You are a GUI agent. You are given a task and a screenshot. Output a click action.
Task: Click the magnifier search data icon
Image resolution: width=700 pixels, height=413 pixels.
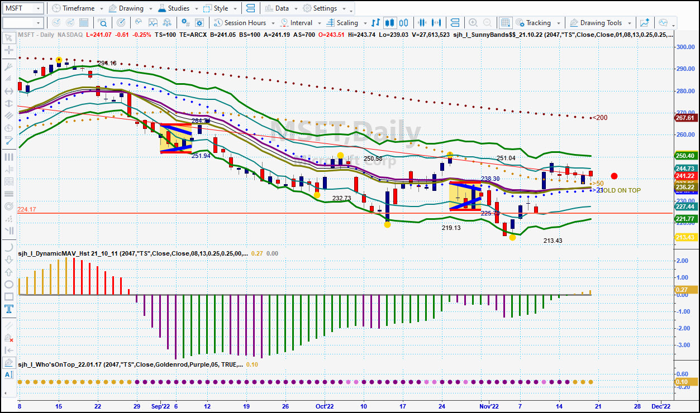[102, 23]
